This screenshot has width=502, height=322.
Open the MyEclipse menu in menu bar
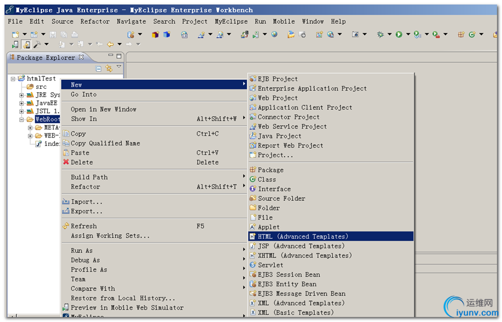coord(231,22)
